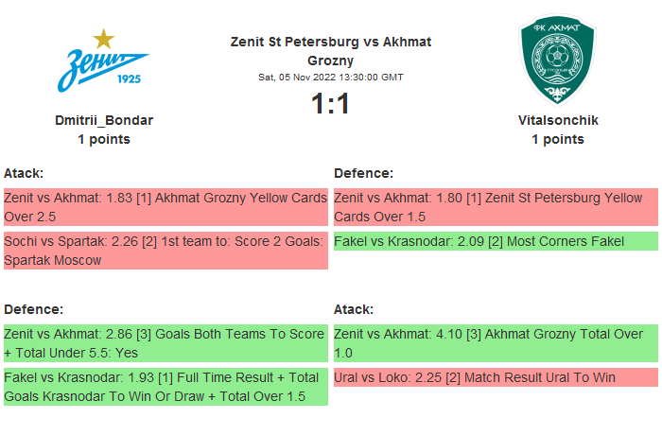The image size is (662, 435).
Task: Select Akhmat Grozny Yellow Cards Over 2.5 bet
Action: click(x=165, y=207)
